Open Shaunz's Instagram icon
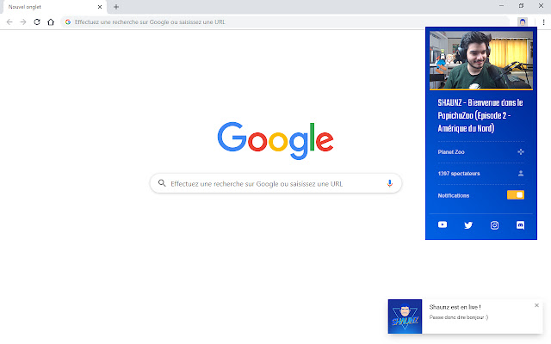 (x=494, y=225)
